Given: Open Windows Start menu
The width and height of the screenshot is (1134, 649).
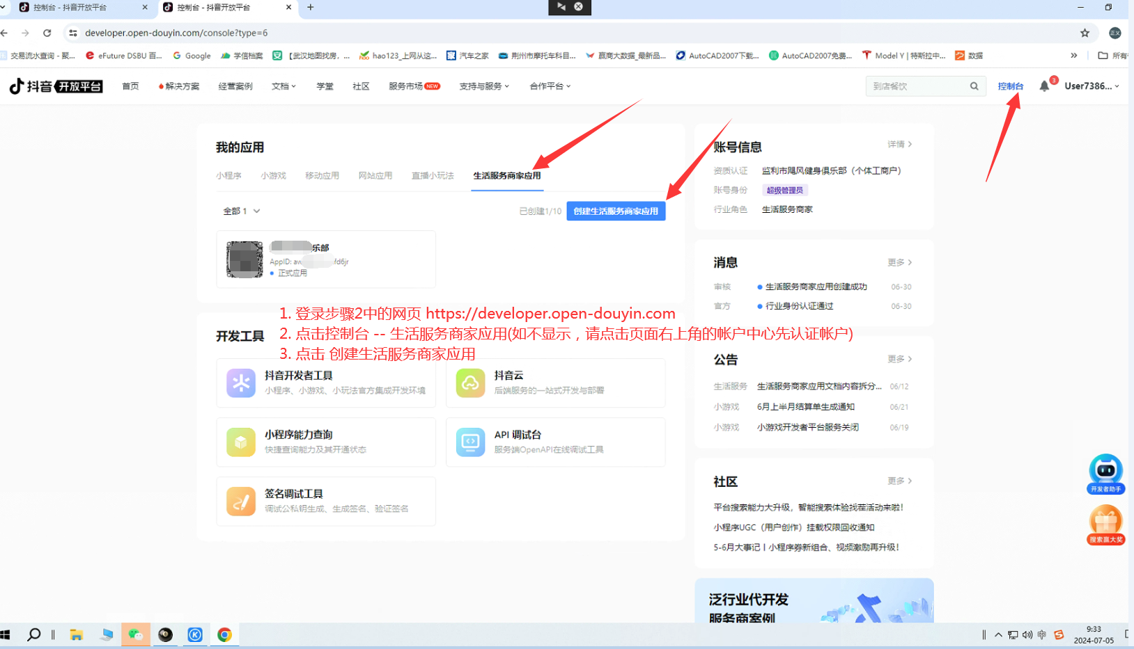Looking at the screenshot, I should (x=6, y=634).
